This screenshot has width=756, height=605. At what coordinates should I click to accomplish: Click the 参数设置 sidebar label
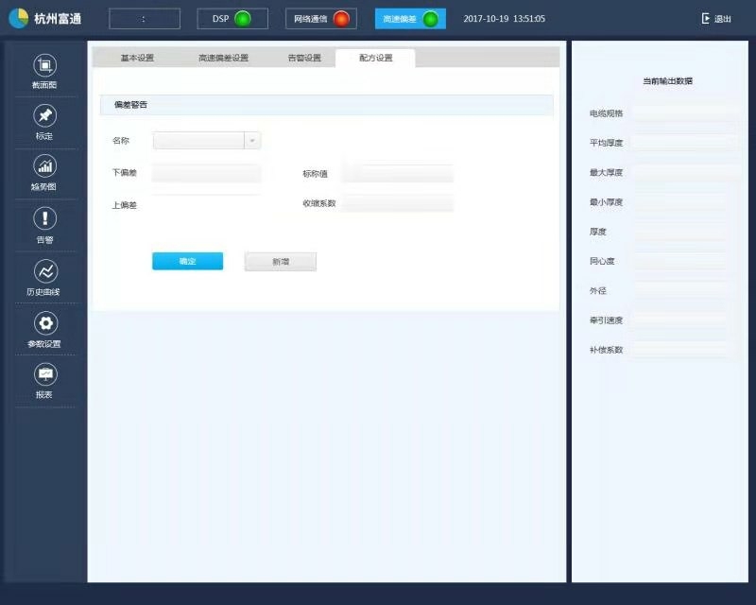click(x=43, y=344)
